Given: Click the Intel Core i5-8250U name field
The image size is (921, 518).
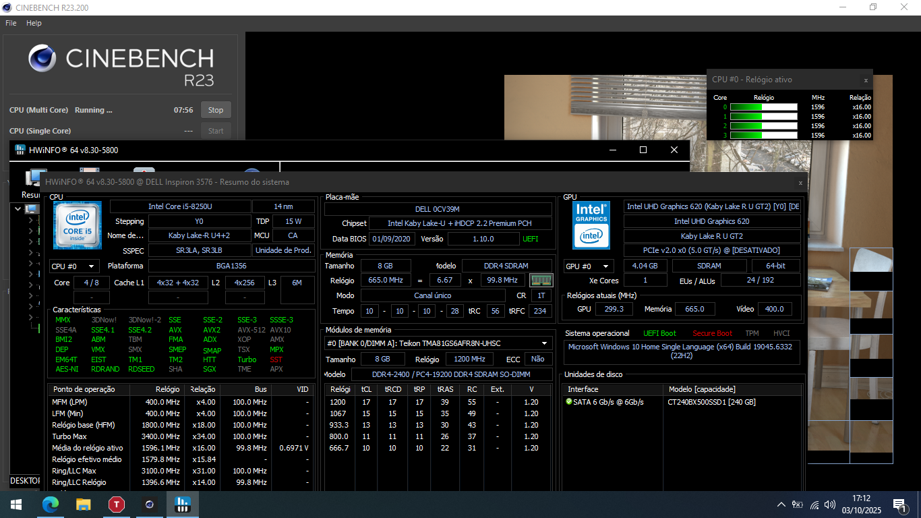Looking at the screenshot, I should coord(180,206).
